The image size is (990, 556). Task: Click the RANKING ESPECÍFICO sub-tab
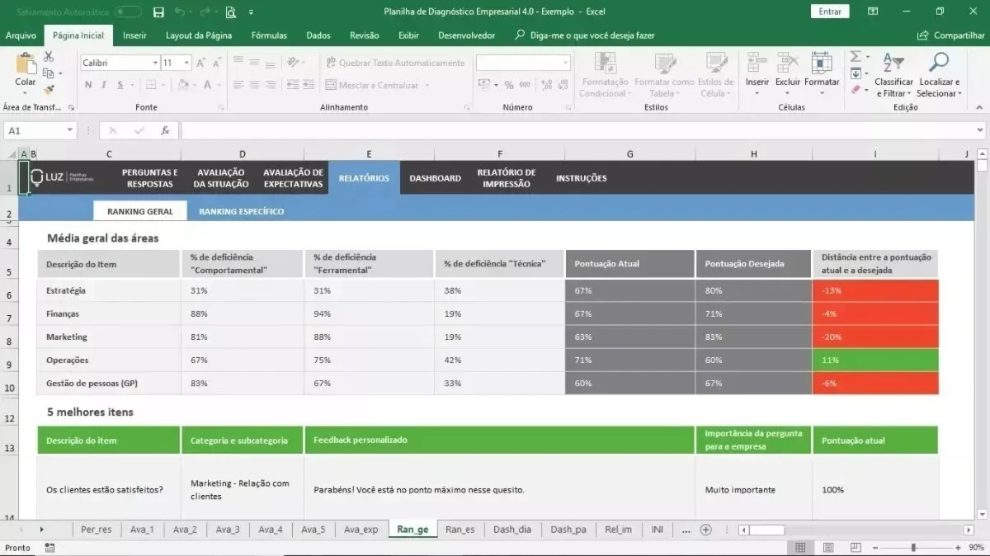click(x=241, y=211)
